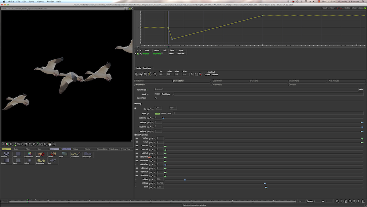
Task: Add a QuickPaint node
Action: pos(75,154)
